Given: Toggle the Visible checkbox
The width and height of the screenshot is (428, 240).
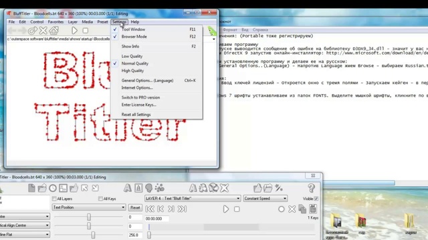Looking at the screenshot, I should (x=316, y=199).
